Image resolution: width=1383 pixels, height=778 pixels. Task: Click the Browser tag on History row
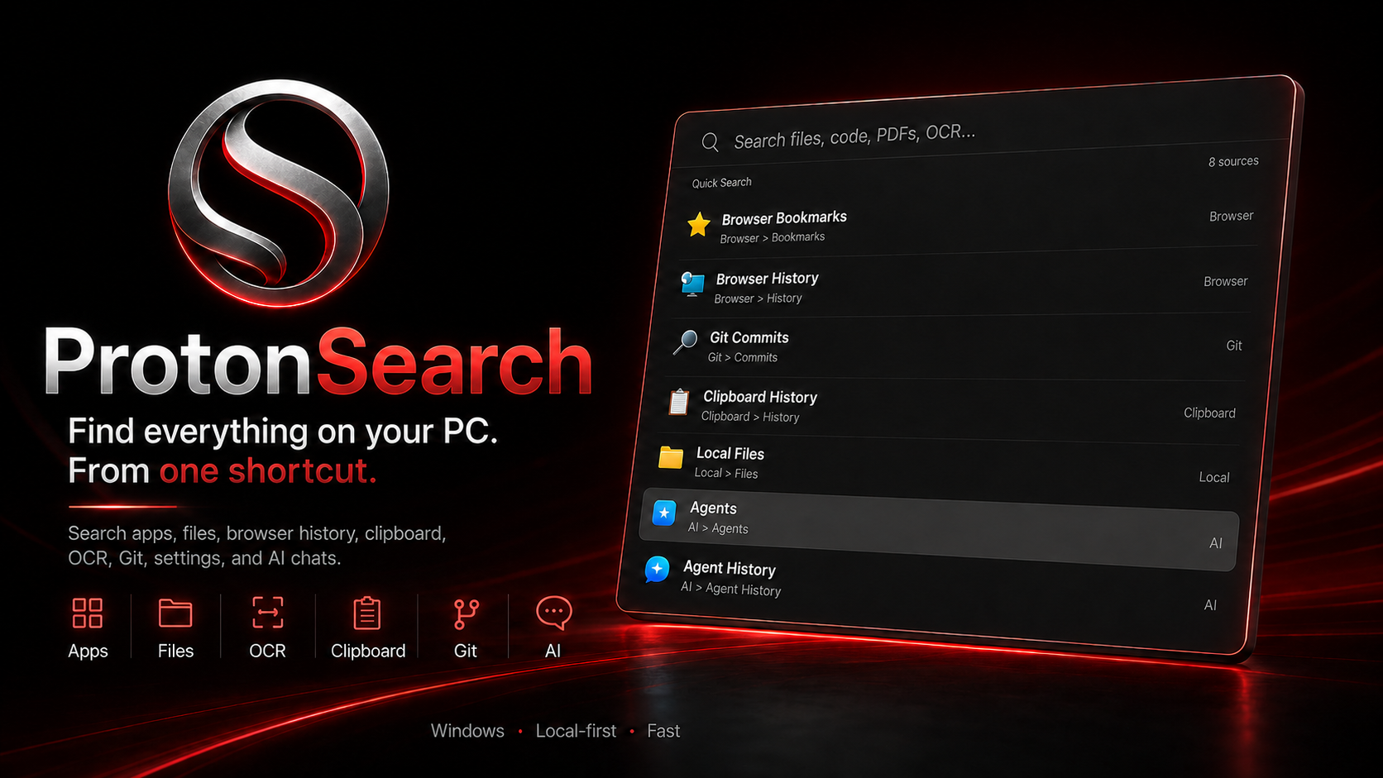[x=1225, y=281]
